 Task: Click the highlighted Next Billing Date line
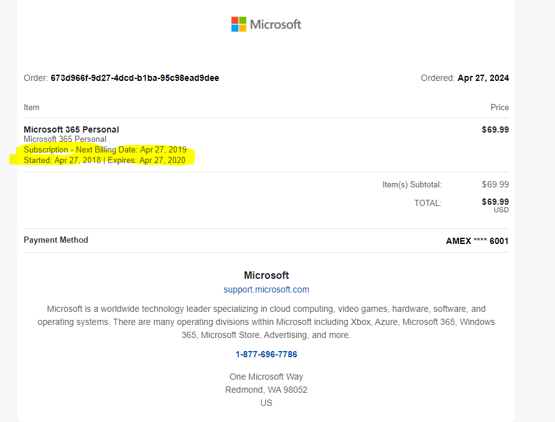tap(105, 150)
